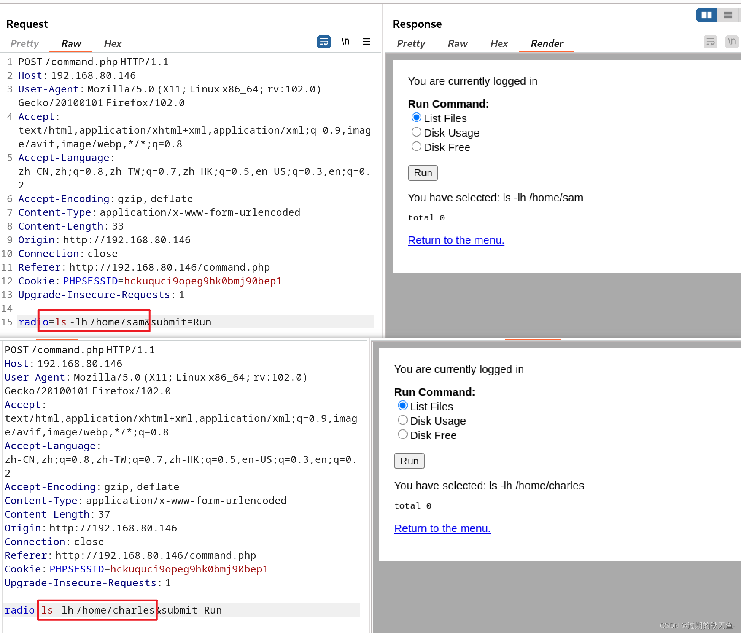Click 'Connection: close' on line 10
The width and height of the screenshot is (741, 633).
click(68, 254)
